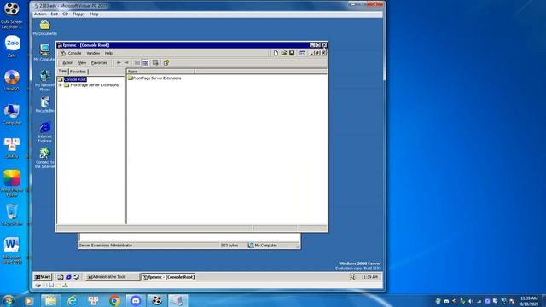
Task: Open the Action menu of Virtual PC
Action: pos(40,14)
